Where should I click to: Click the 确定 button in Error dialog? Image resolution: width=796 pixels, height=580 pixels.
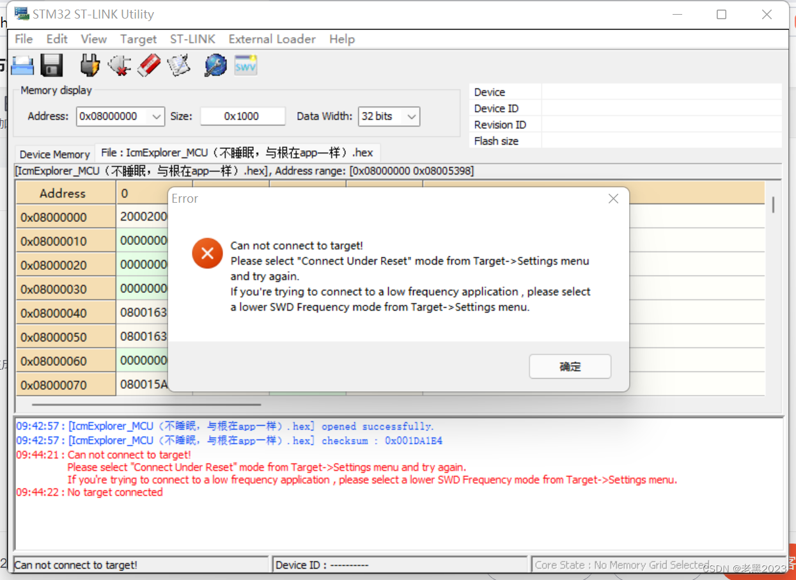570,366
